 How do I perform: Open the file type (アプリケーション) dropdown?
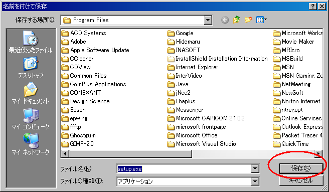(255, 181)
